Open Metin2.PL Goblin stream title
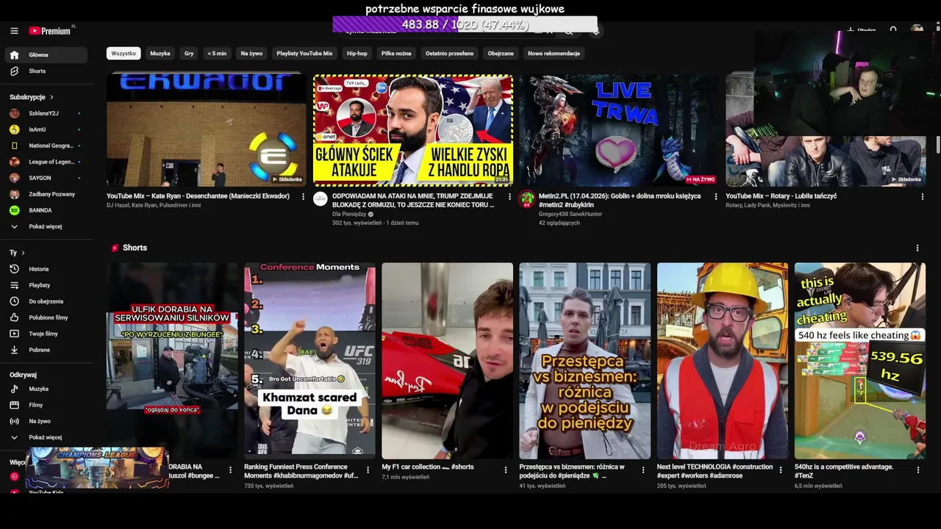The height and width of the screenshot is (529, 941). point(620,201)
